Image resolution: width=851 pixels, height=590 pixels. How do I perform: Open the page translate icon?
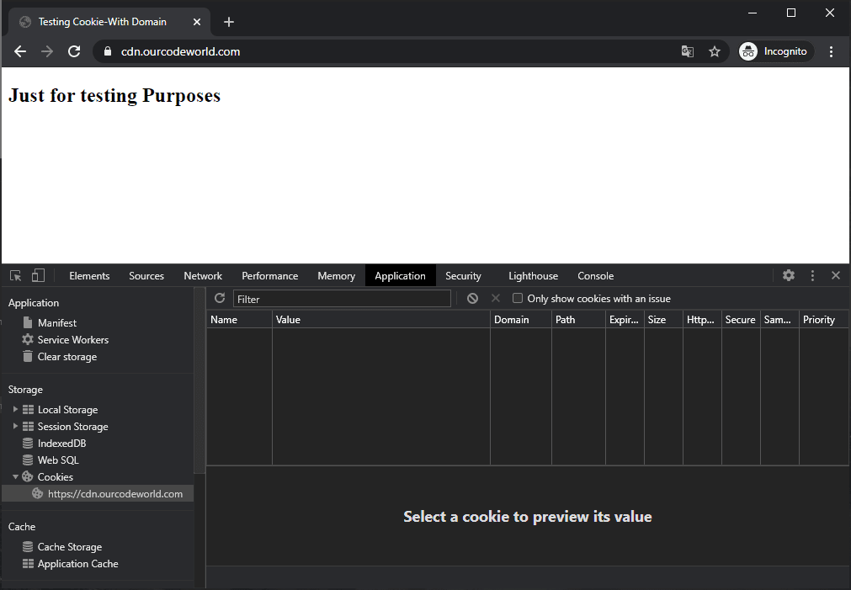[x=688, y=51]
